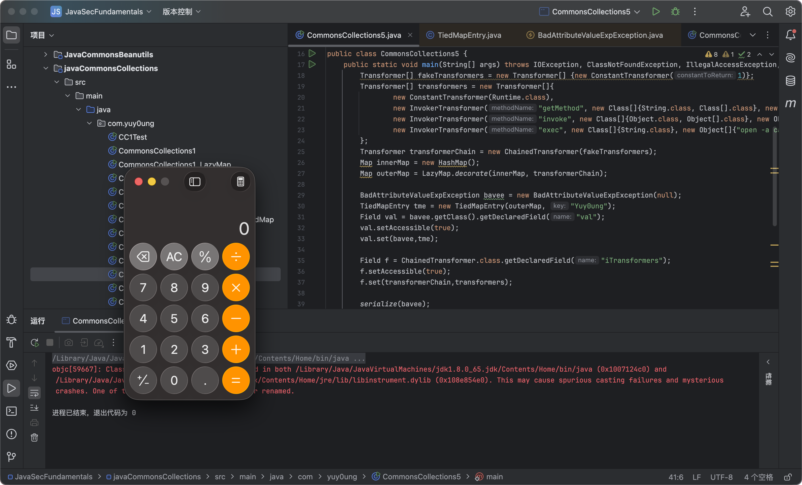Open the Maven tool window
Image resolution: width=802 pixels, height=485 pixels.
tap(790, 103)
